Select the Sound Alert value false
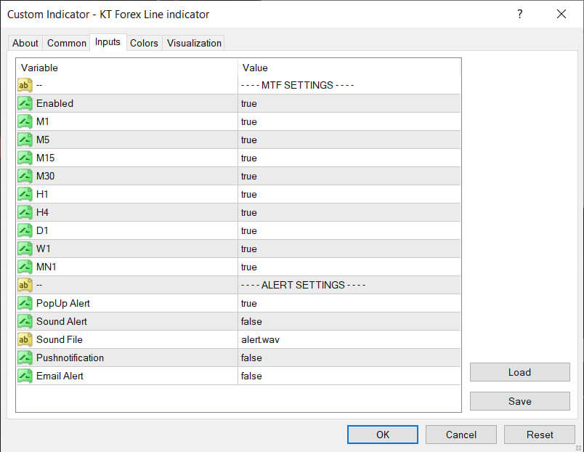The width and height of the screenshot is (584, 452). (251, 322)
